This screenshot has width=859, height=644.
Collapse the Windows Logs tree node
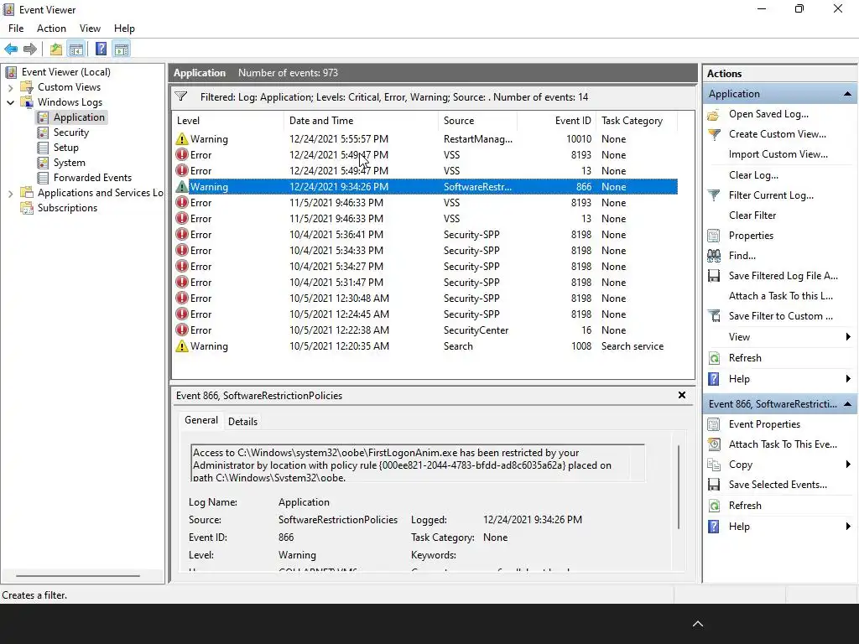point(10,102)
